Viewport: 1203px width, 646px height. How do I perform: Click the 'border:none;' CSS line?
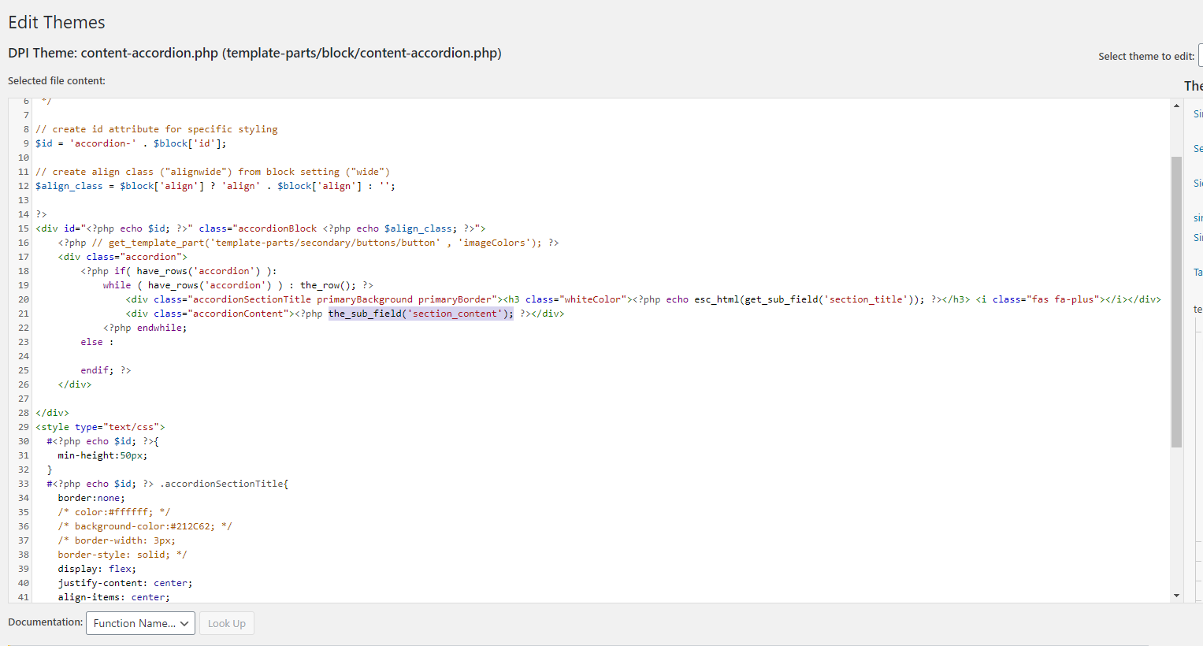(91, 498)
